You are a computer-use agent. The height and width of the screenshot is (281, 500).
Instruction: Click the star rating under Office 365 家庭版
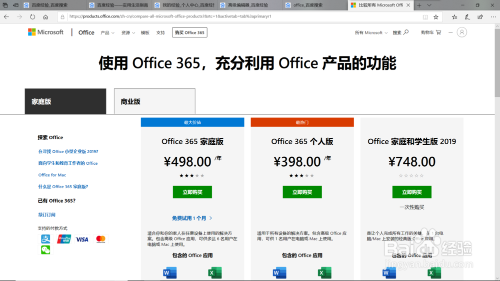191,176
